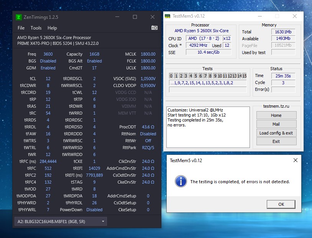Click test number 15 box in Tests
The width and height of the screenshot is (312, 238).
point(244,76)
